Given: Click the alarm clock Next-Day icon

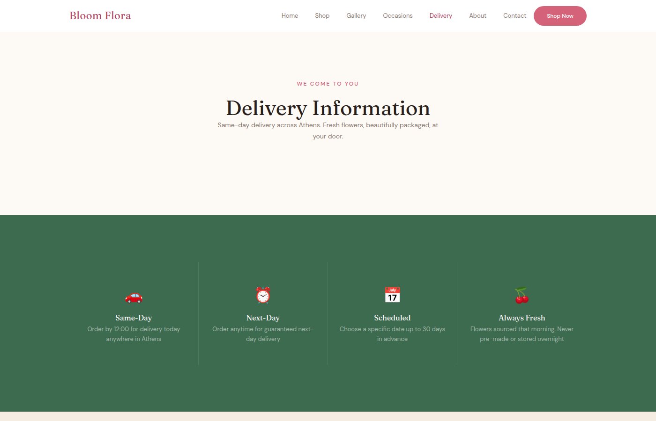Looking at the screenshot, I should click(263, 295).
